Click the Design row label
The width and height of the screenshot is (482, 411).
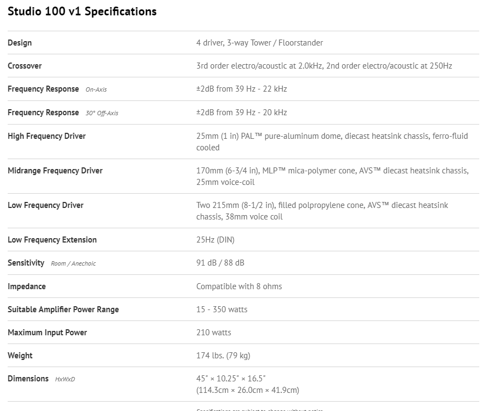point(20,43)
